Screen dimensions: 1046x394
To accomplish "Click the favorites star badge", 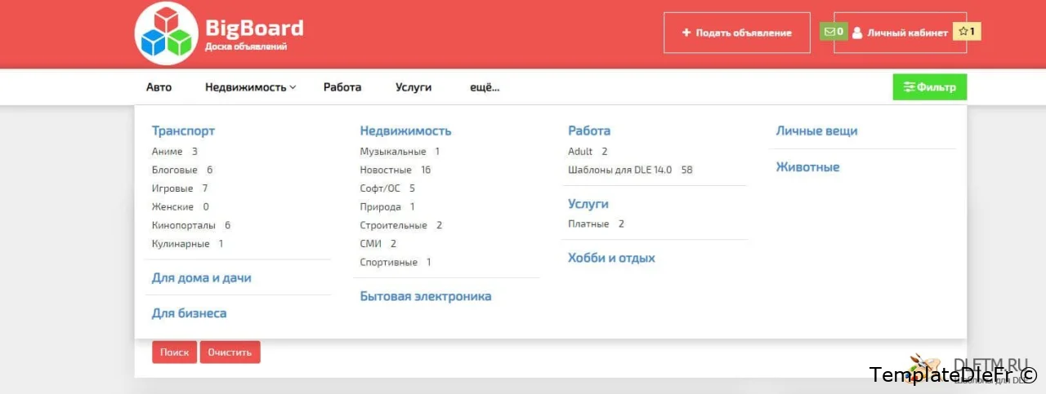I will coord(967,32).
